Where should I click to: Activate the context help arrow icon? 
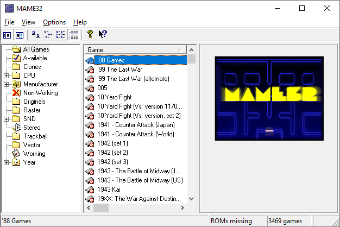click(103, 34)
